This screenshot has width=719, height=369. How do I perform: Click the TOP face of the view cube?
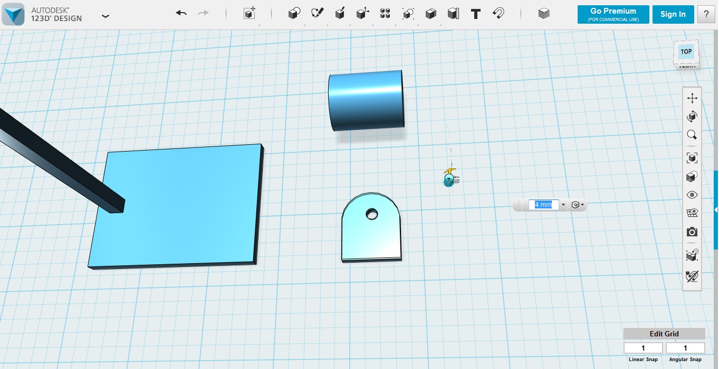point(686,52)
